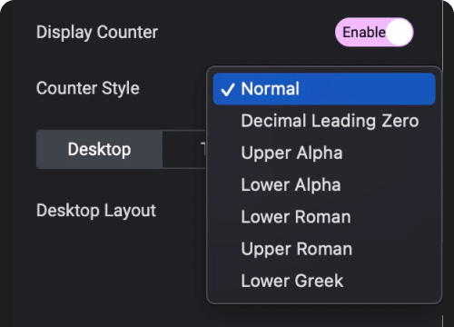The image size is (454, 327).
Task: Click the Desktop Layout label
Action: 96,211
